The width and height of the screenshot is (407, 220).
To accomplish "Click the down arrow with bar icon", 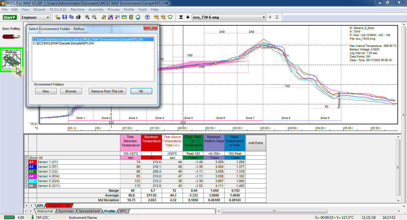I will 181,17.
